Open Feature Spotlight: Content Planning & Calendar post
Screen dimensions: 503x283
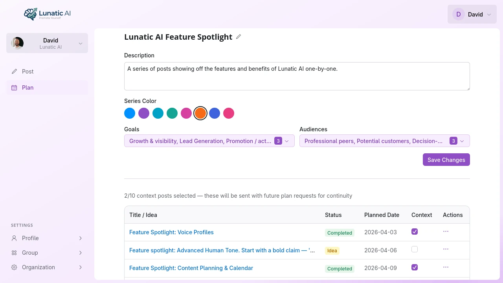pos(191,268)
